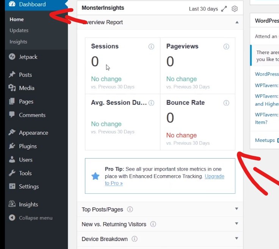Screen dimensions: 279x249
Task: Open the Appearance menu label
Action: [34, 133]
